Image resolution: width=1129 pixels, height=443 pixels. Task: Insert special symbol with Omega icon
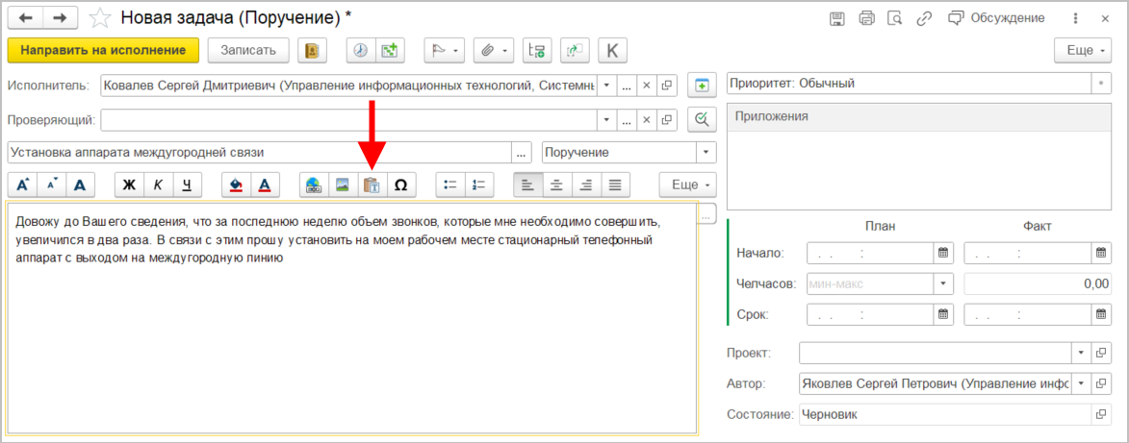tap(401, 185)
